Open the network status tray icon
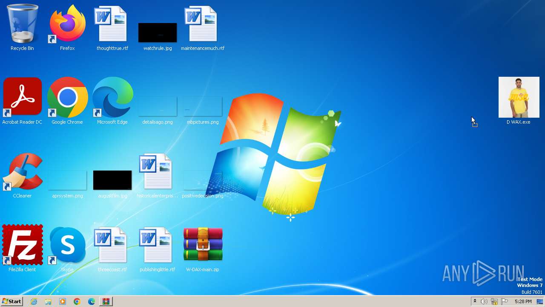545x307 pixels. coord(494,301)
